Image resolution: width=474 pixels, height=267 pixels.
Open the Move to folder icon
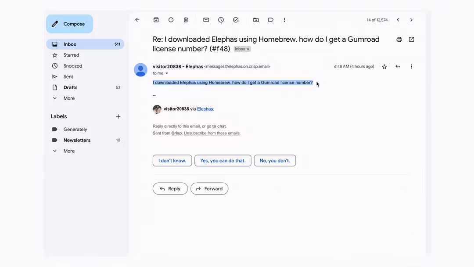[x=256, y=20]
